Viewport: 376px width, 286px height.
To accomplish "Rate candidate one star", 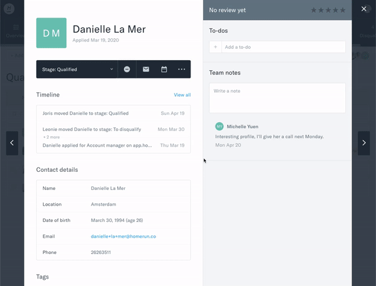I will pyautogui.click(x=314, y=10).
